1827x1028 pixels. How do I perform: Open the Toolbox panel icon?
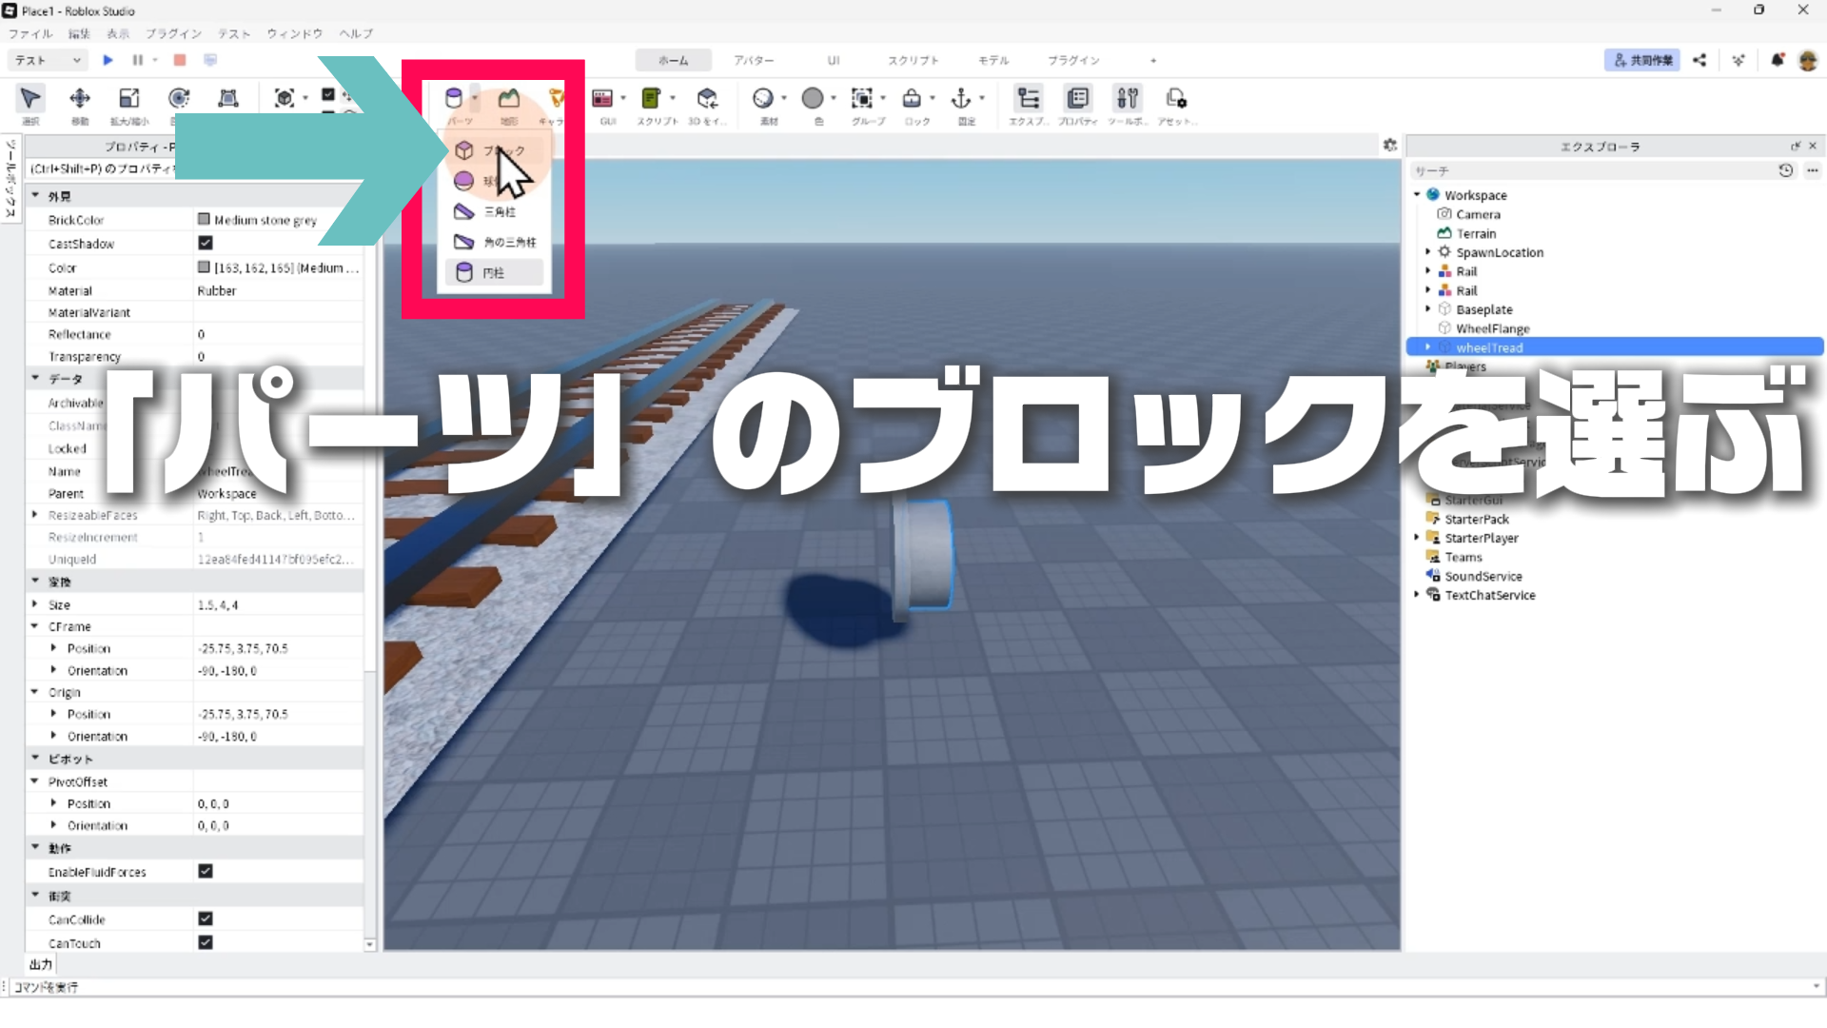1127,98
